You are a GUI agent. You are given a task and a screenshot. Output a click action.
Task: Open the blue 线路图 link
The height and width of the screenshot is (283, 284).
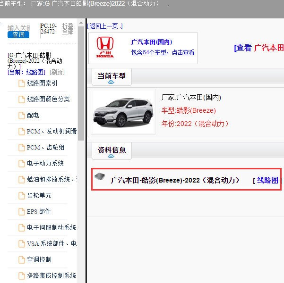click(x=267, y=180)
